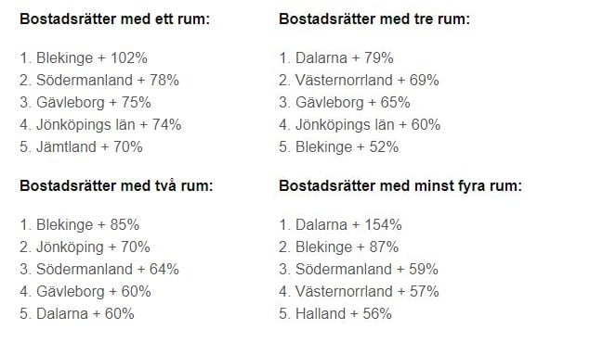The width and height of the screenshot is (590, 342).
Task: Select 'Gävleborg + 75%' line
Action: coord(85,103)
